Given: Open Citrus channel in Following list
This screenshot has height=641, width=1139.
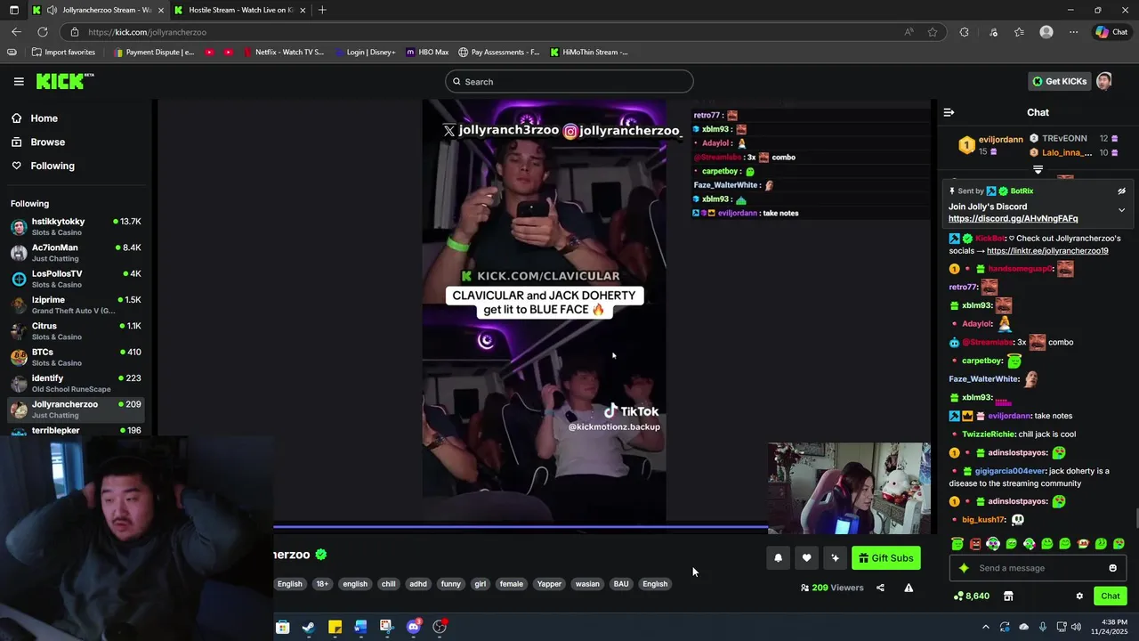Looking at the screenshot, I should click(77, 331).
